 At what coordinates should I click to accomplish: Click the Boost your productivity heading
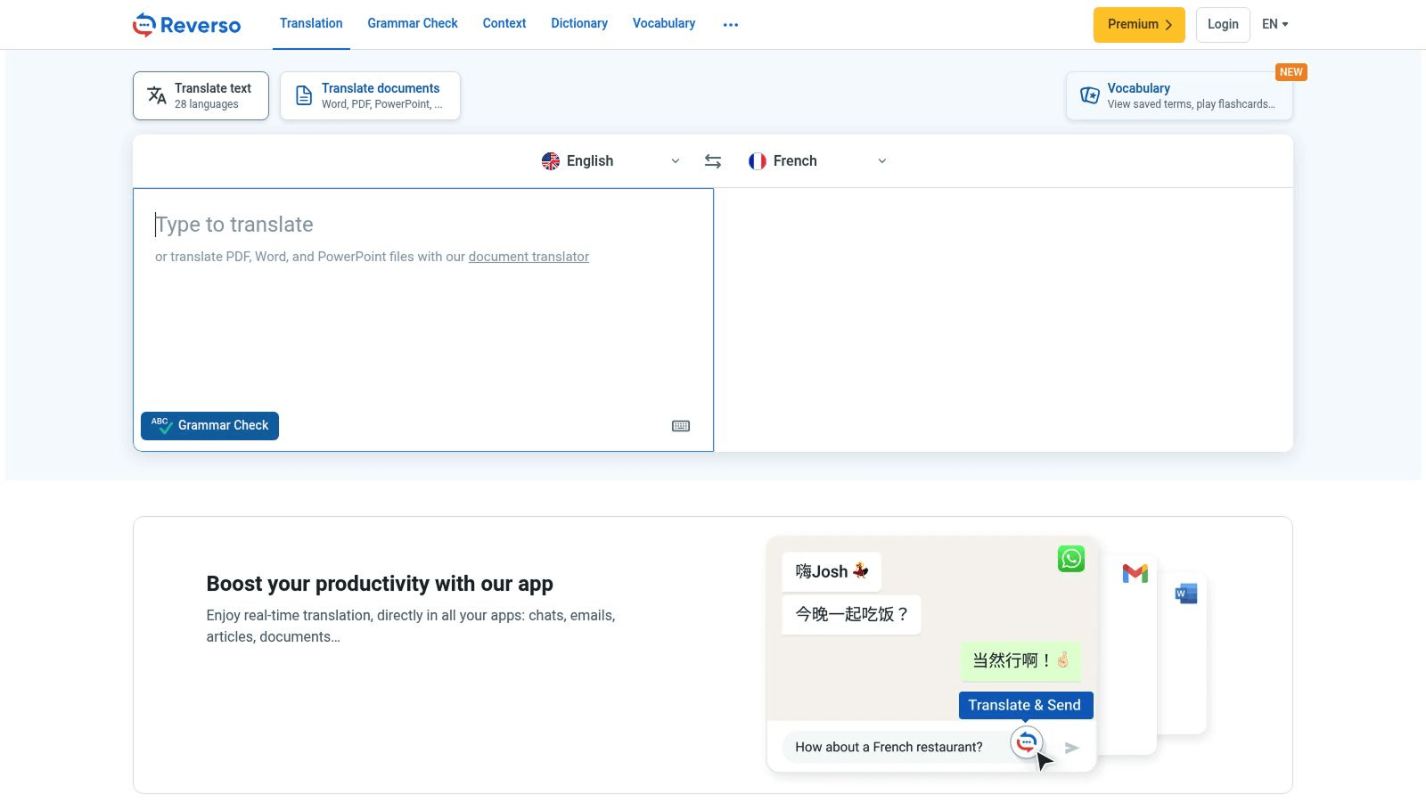380,584
